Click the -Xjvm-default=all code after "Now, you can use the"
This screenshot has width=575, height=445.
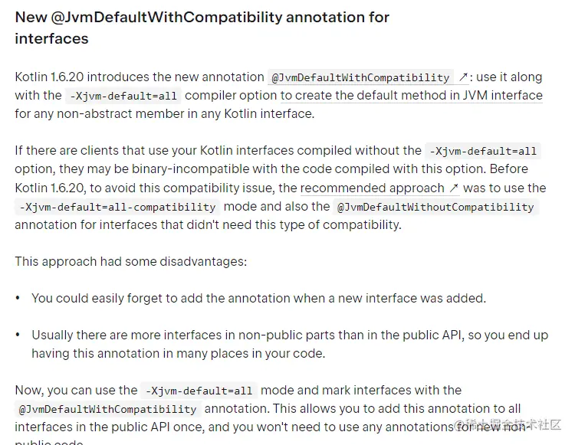199,391
